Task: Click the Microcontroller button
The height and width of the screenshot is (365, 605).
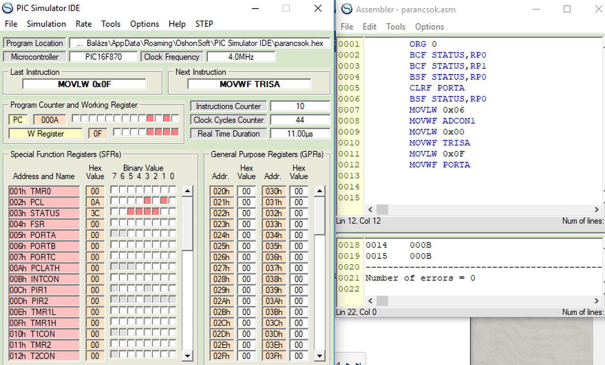Action: [35, 57]
